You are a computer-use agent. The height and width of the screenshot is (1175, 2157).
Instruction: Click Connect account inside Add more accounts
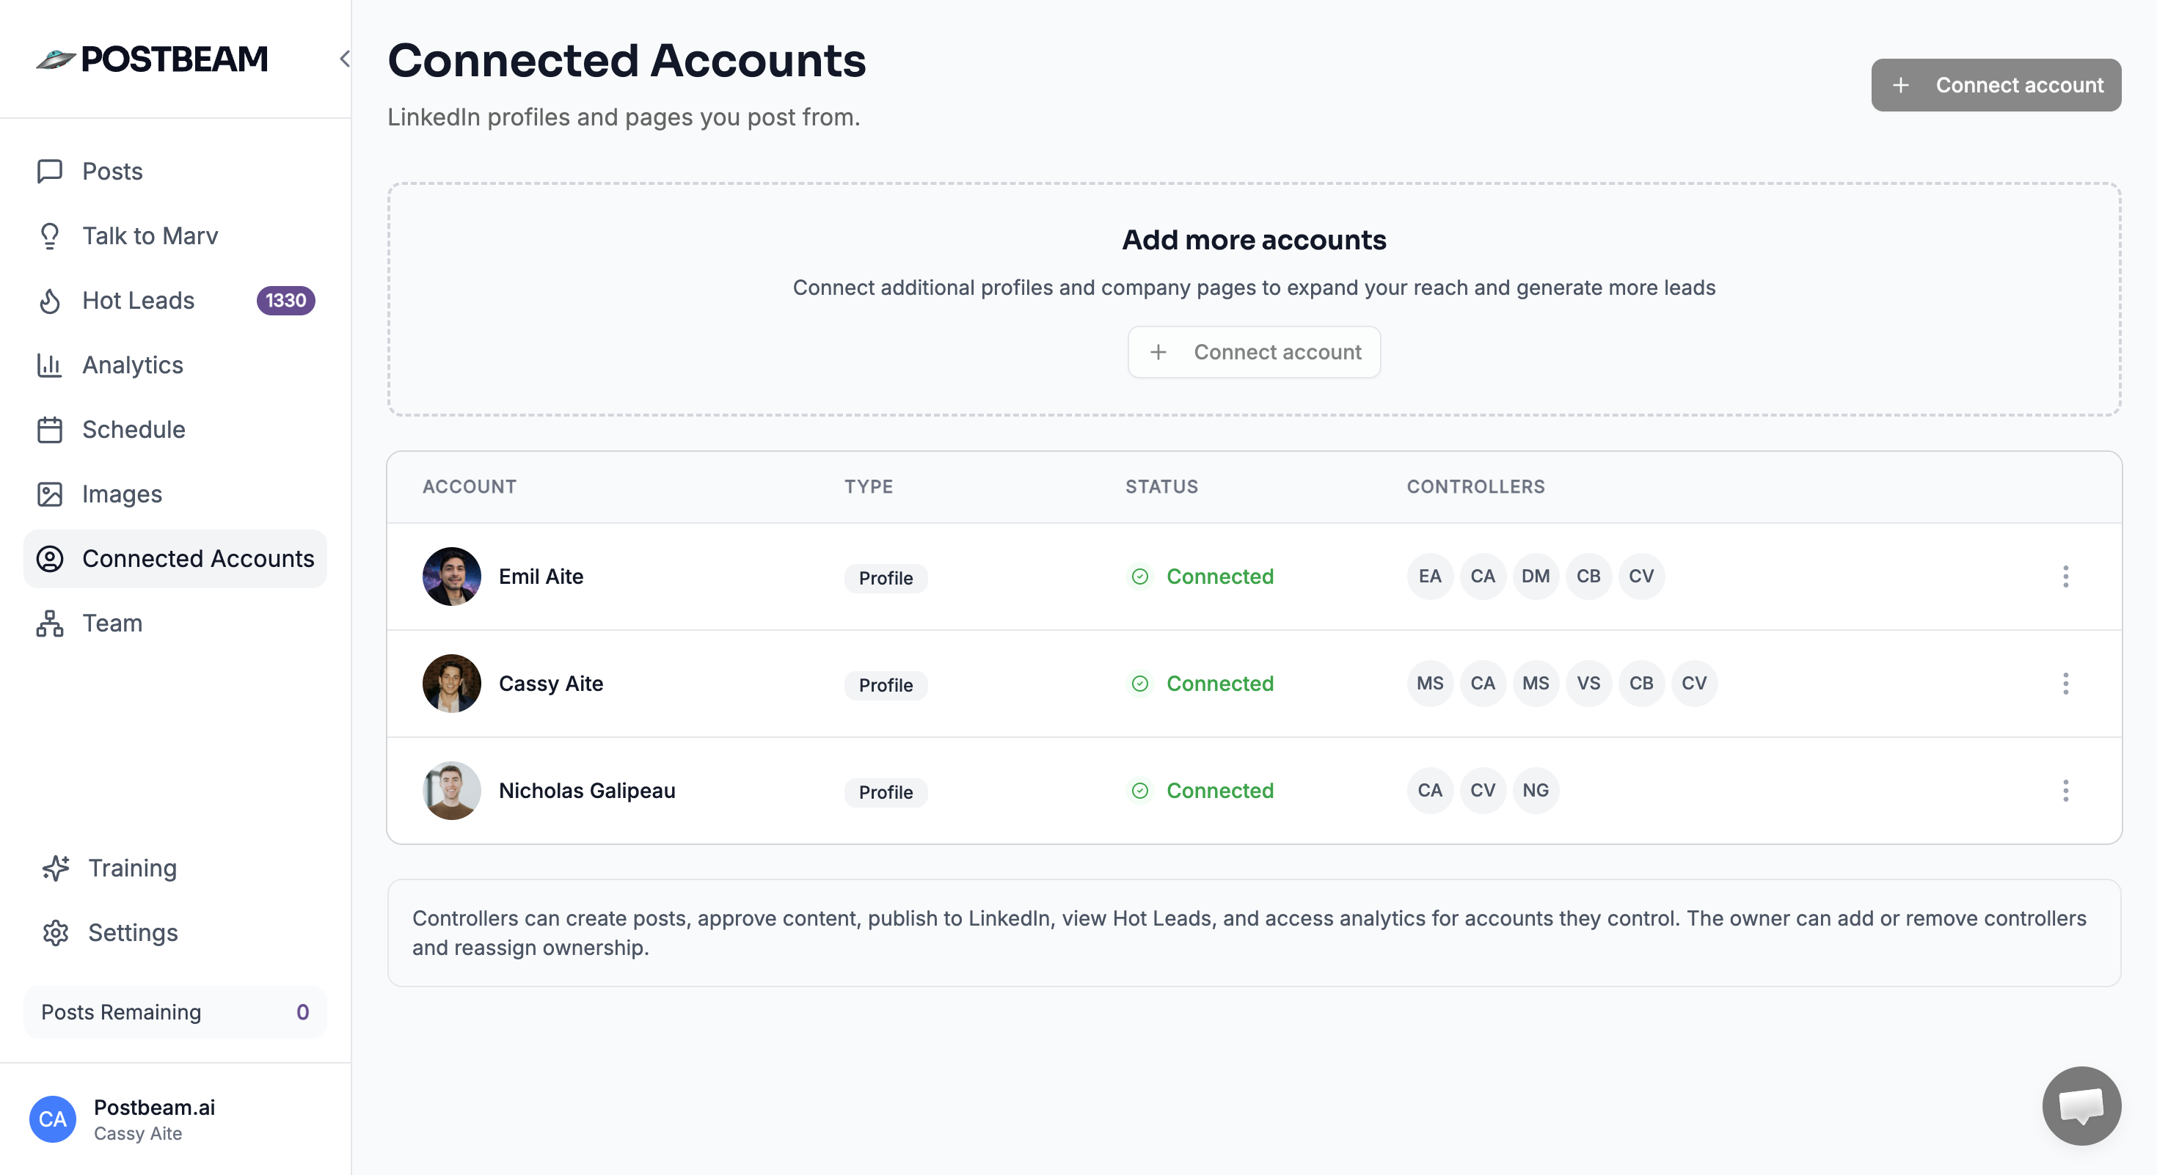click(x=1254, y=351)
